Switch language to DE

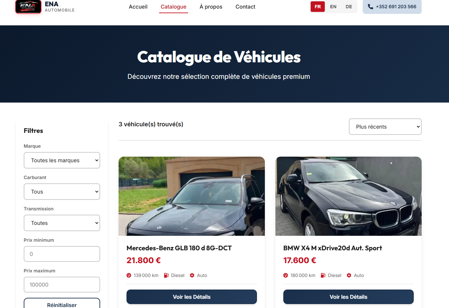click(x=349, y=7)
